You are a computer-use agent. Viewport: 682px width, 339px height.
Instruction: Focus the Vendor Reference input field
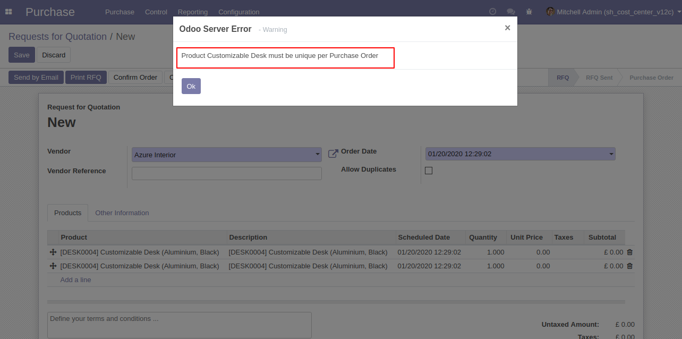point(227,174)
